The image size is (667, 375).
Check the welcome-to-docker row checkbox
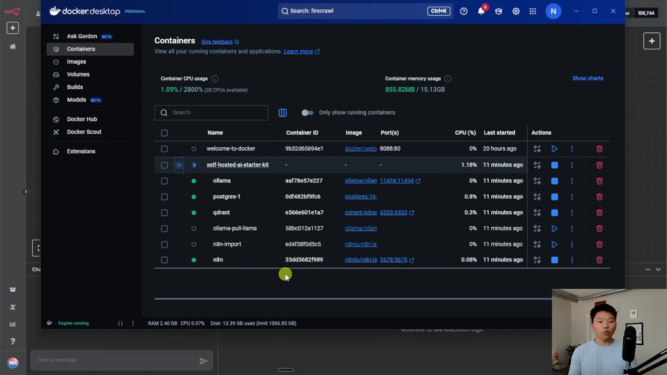[164, 149]
